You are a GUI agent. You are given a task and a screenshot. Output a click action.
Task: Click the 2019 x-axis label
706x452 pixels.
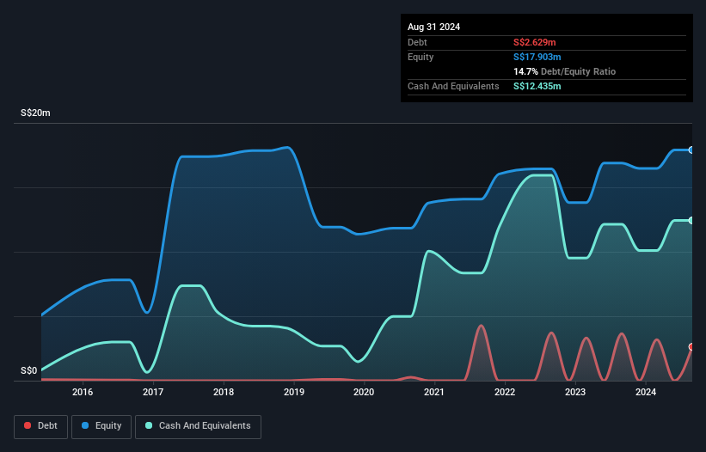(294, 392)
